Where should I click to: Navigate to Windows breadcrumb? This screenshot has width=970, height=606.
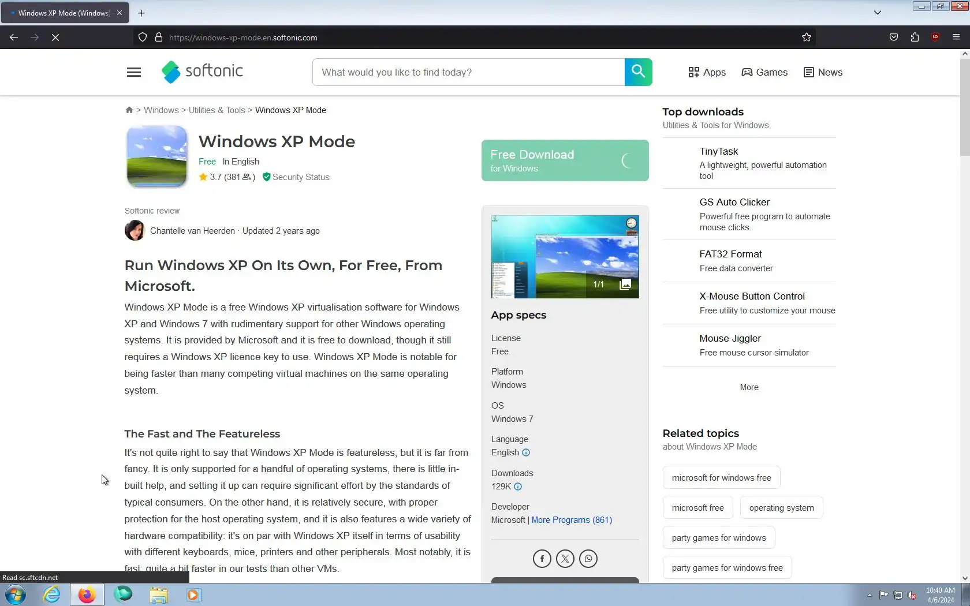tap(161, 110)
